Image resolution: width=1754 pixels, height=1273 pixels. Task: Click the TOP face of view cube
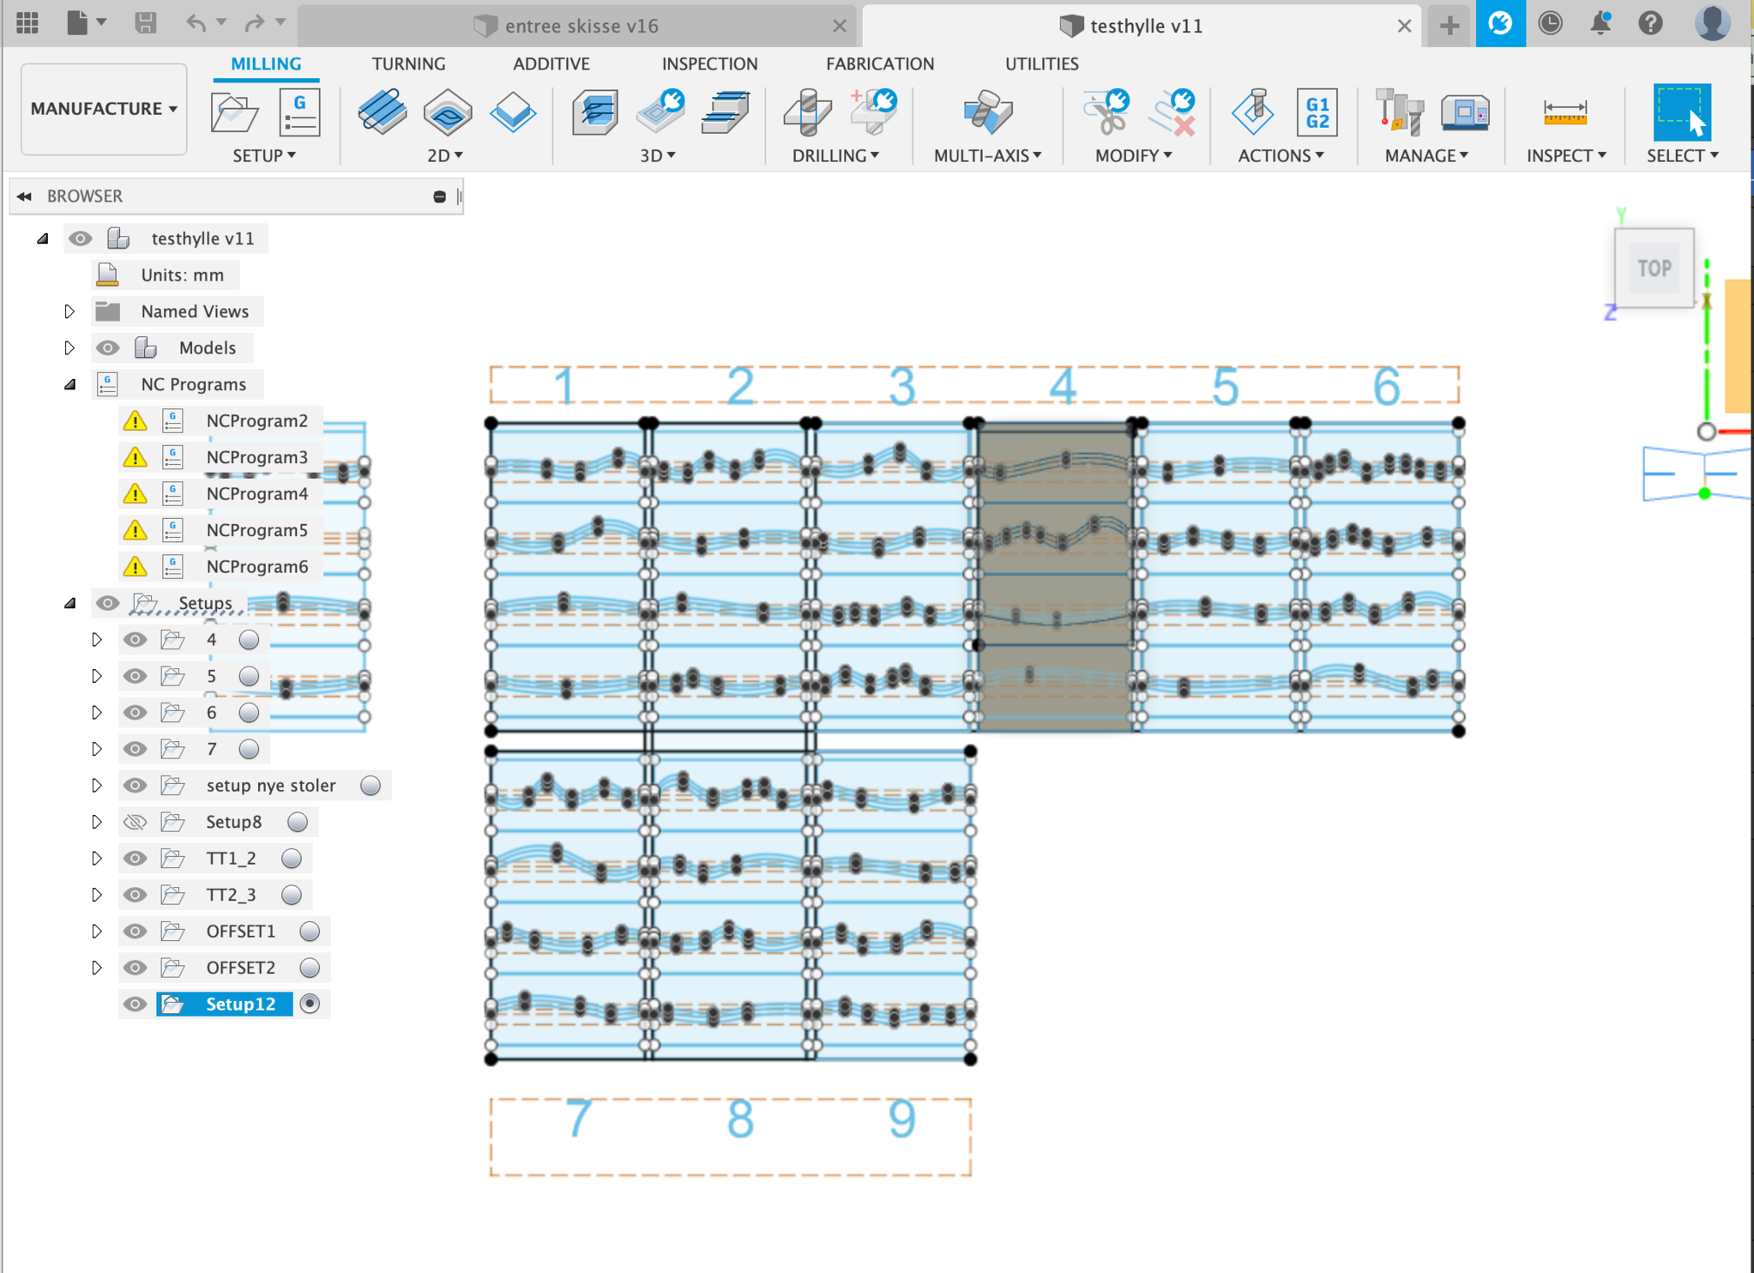pos(1653,268)
